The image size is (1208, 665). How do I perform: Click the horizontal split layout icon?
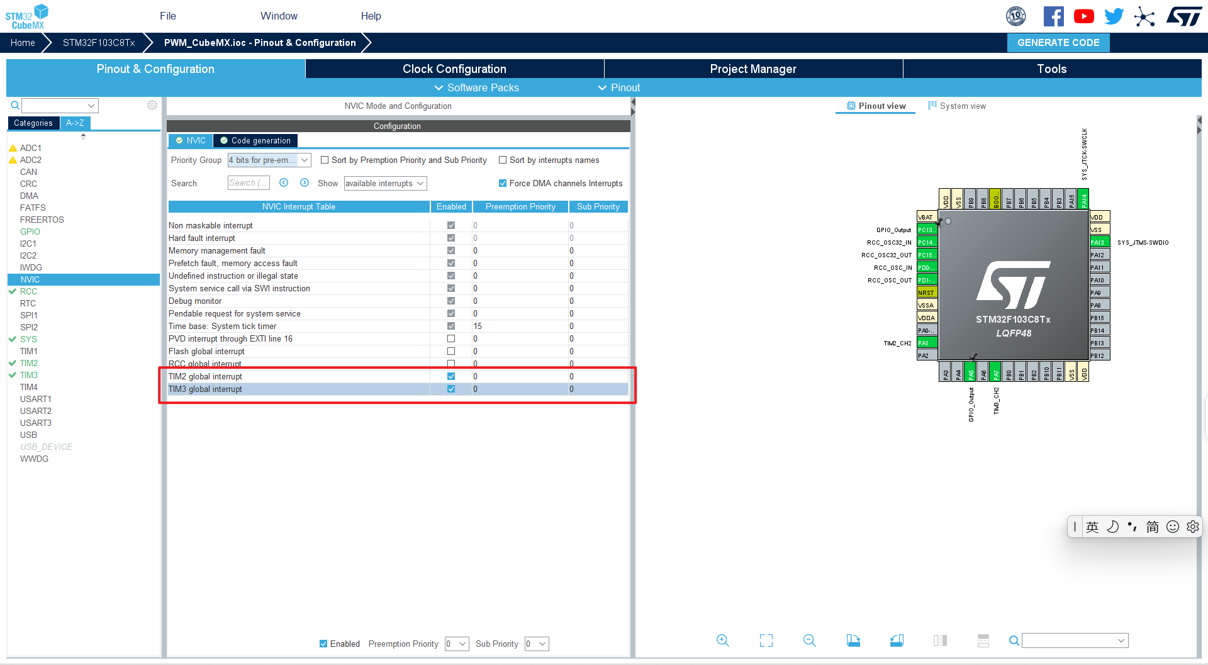(x=983, y=640)
